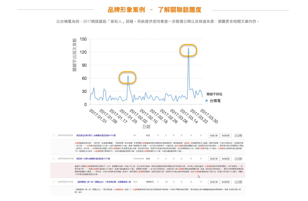Click the 分享 share button for the chinatimes article
Image resolution: width=308 pixels, height=201 pixels.
[238, 159]
